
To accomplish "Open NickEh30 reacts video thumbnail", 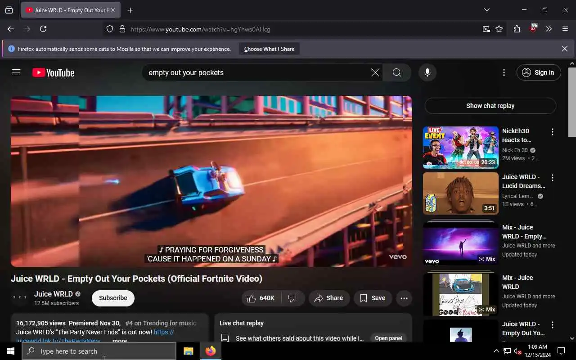I will (x=460, y=148).
